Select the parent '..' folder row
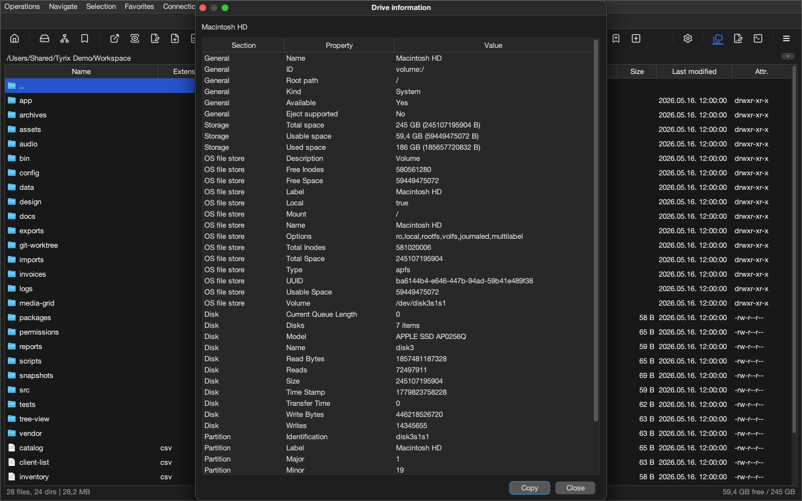This screenshot has width=802, height=501. click(100, 86)
